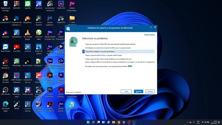Image resolution: width=222 pixels, height=125 pixels.
Task: Open Adobe Animate desktop icon
Action: (61, 107)
